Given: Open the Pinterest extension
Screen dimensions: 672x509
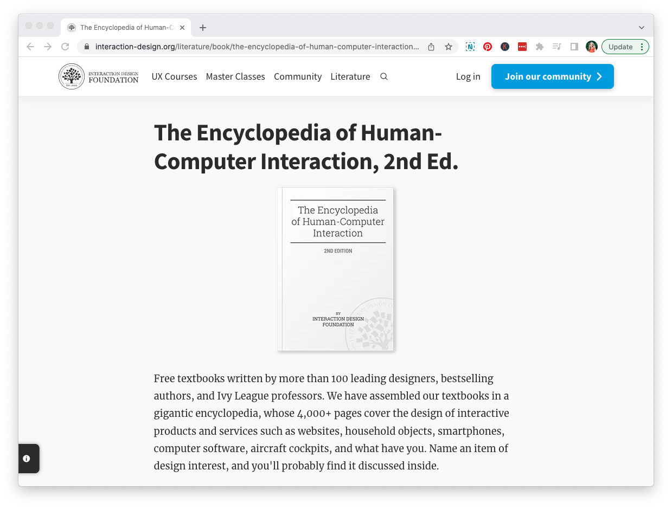Looking at the screenshot, I should point(488,47).
